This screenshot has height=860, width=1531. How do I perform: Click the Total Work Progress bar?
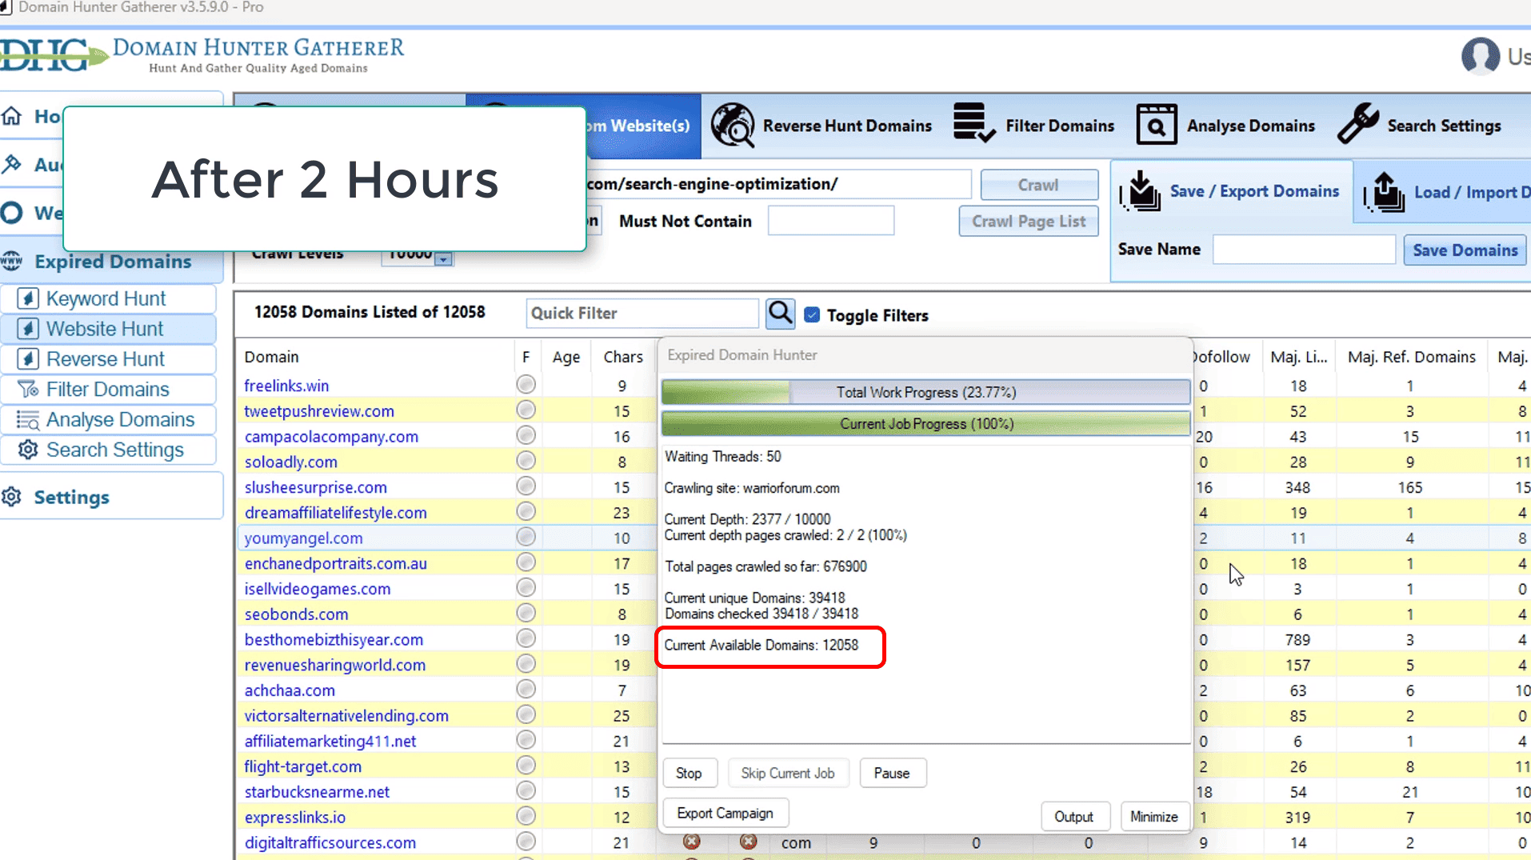(x=925, y=392)
